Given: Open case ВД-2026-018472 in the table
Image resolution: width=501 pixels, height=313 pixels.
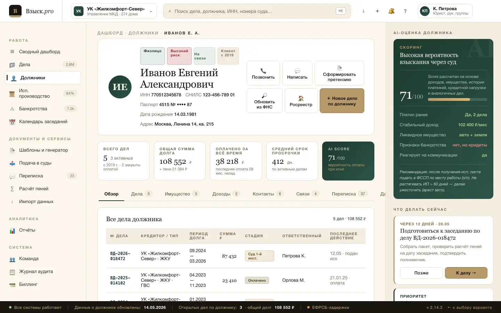Looking at the screenshot, I should coord(120,256).
